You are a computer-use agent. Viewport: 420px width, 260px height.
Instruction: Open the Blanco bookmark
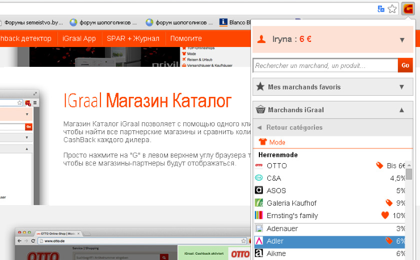click(235, 23)
